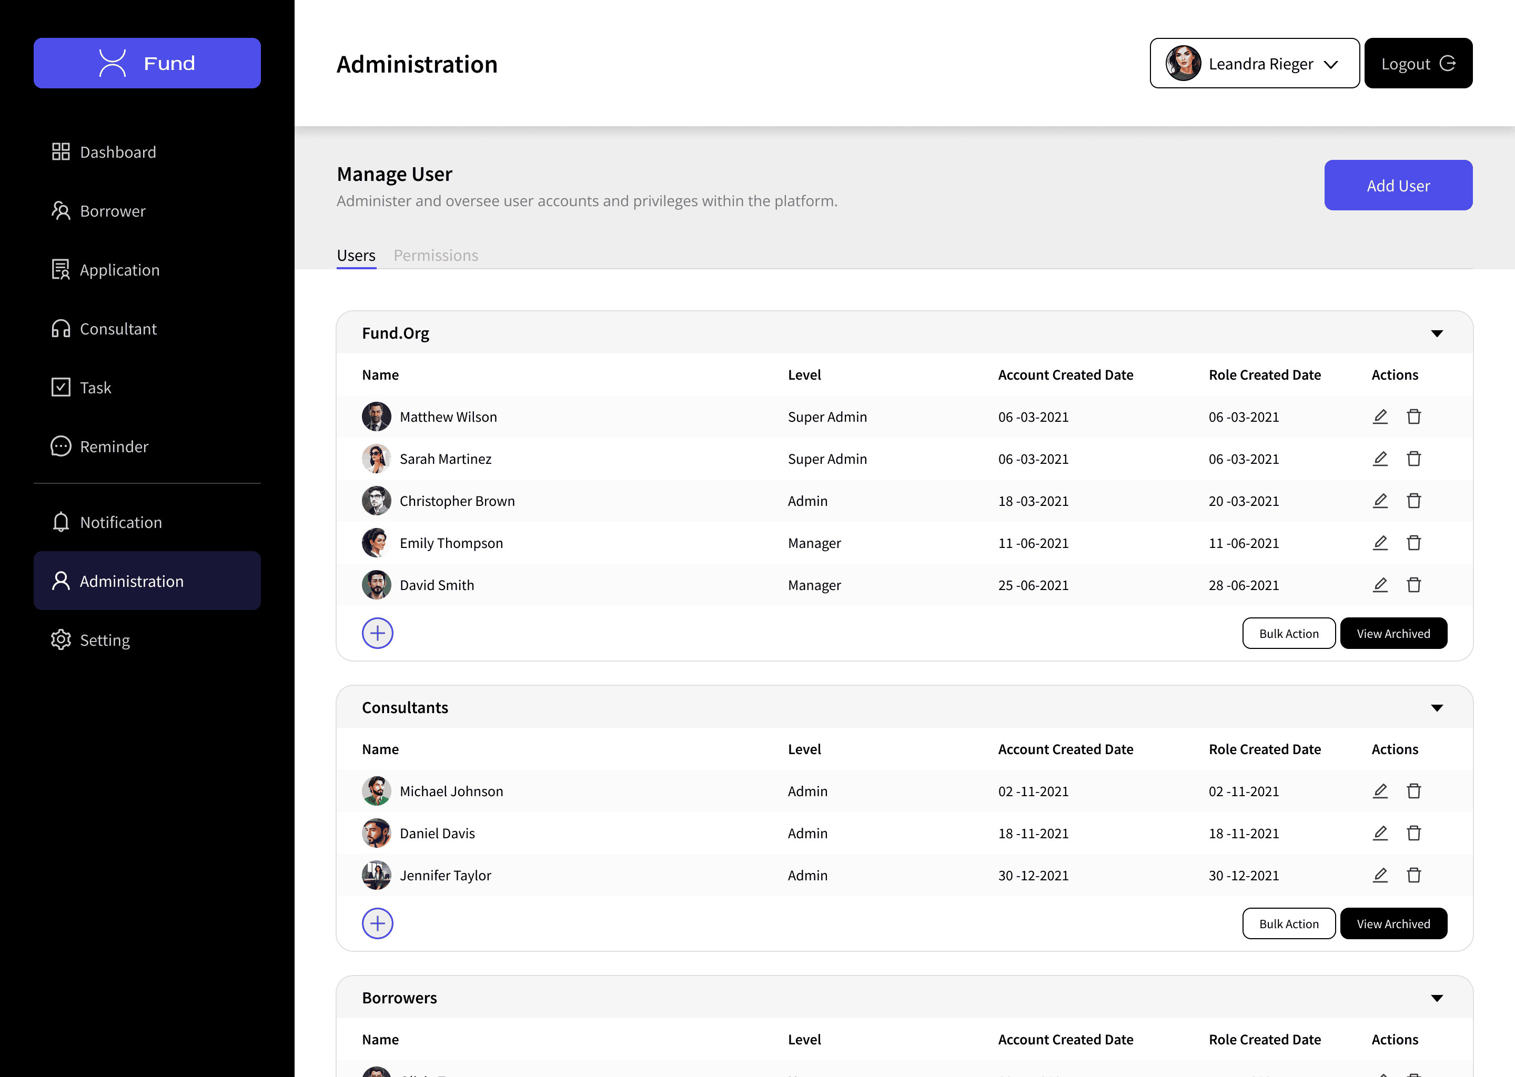Click plus circle under Consultants table
The width and height of the screenshot is (1515, 1077).
click(377, 923)
